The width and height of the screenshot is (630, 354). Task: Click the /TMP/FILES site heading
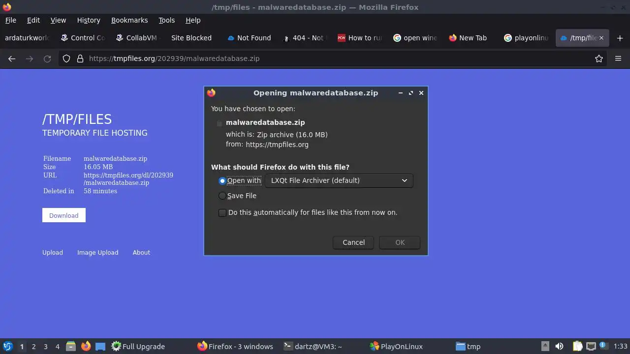77,119
